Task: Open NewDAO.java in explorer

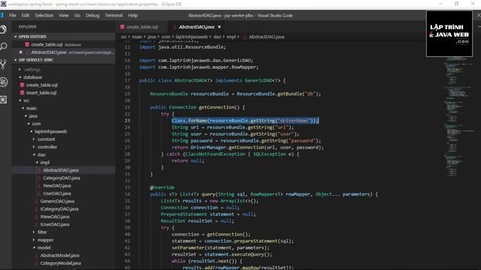Action: 57,186
